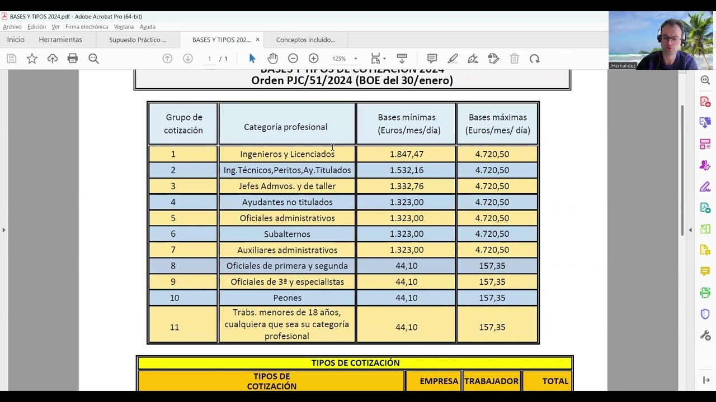Open the green print production sidebar tool

coord(705,293)
